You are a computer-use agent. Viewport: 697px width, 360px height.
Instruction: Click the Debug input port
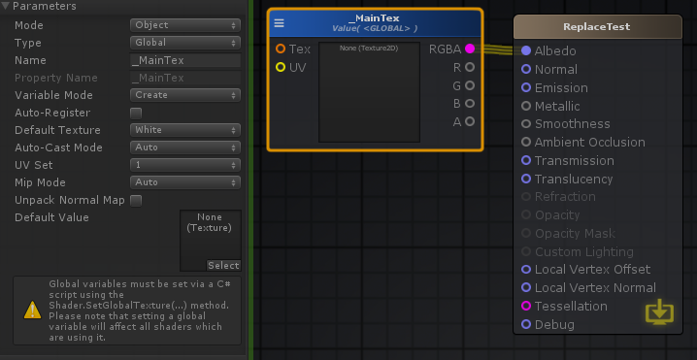tap(526, 324)
